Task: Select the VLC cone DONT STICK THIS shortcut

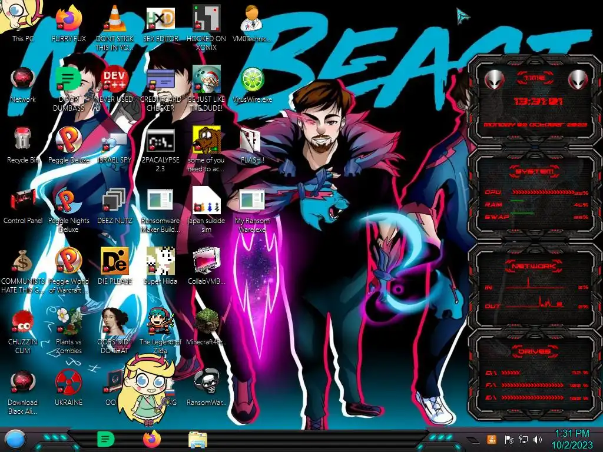Action: pyautogui.click(x=115, y=28)
